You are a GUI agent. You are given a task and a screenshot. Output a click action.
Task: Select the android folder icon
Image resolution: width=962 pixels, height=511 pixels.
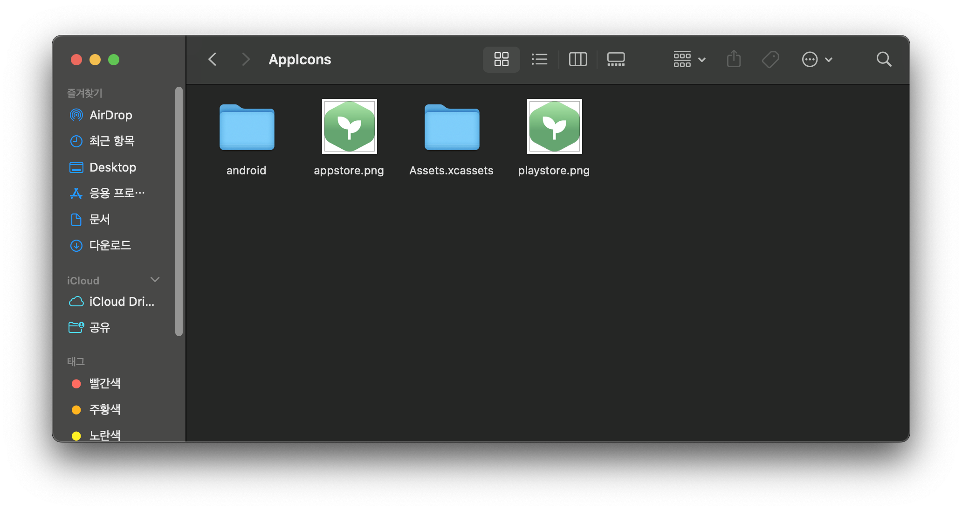(247, 127)
